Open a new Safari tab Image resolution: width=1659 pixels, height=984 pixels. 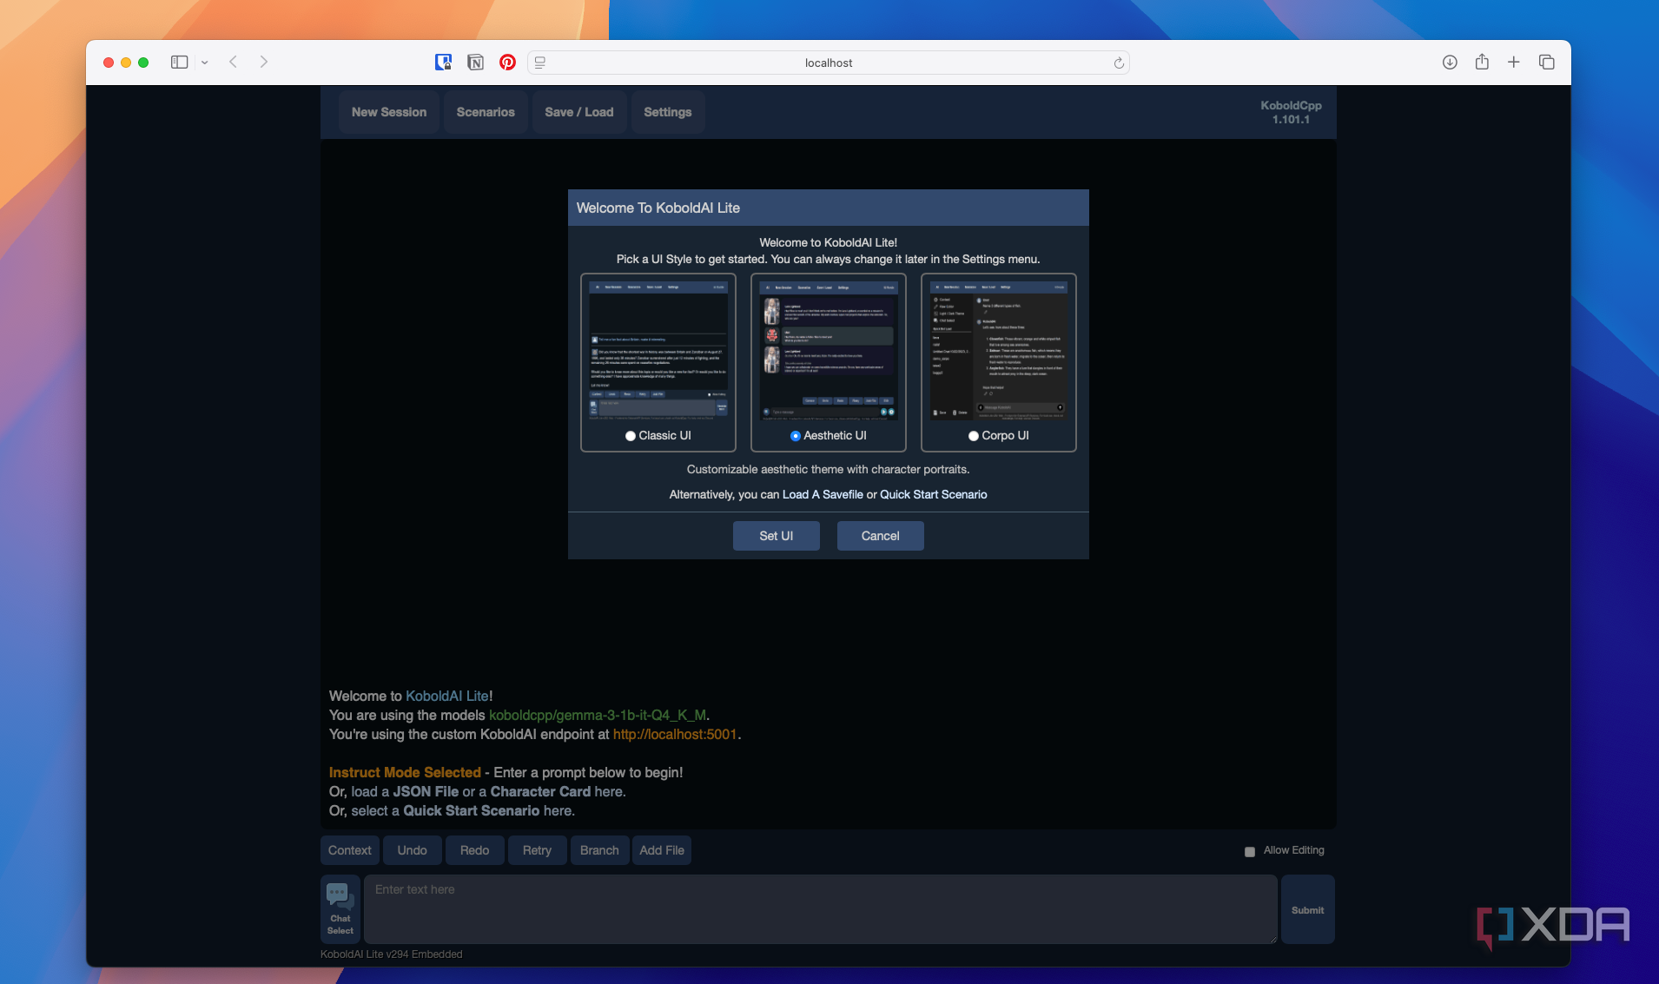point(1513,62)
